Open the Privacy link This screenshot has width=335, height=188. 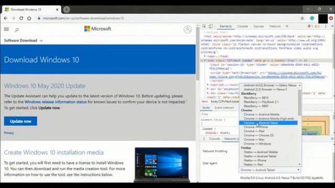9,133
